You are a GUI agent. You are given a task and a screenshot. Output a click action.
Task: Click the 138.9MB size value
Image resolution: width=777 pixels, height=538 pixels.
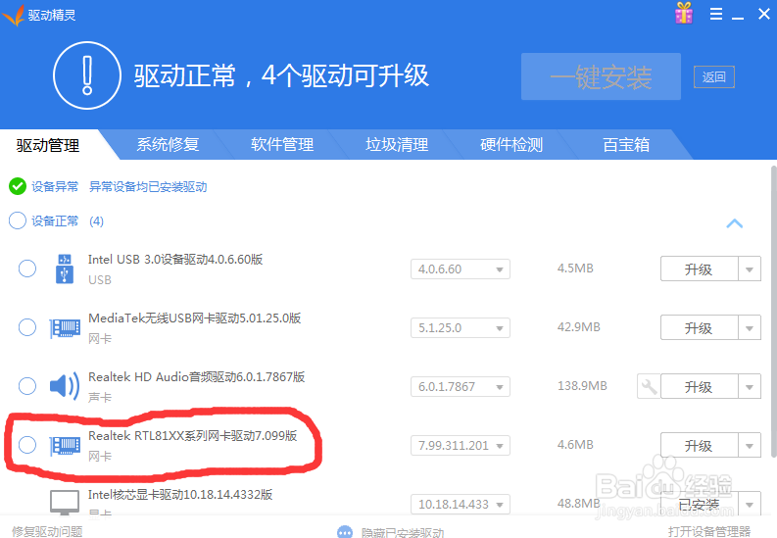tap(582, 386)
